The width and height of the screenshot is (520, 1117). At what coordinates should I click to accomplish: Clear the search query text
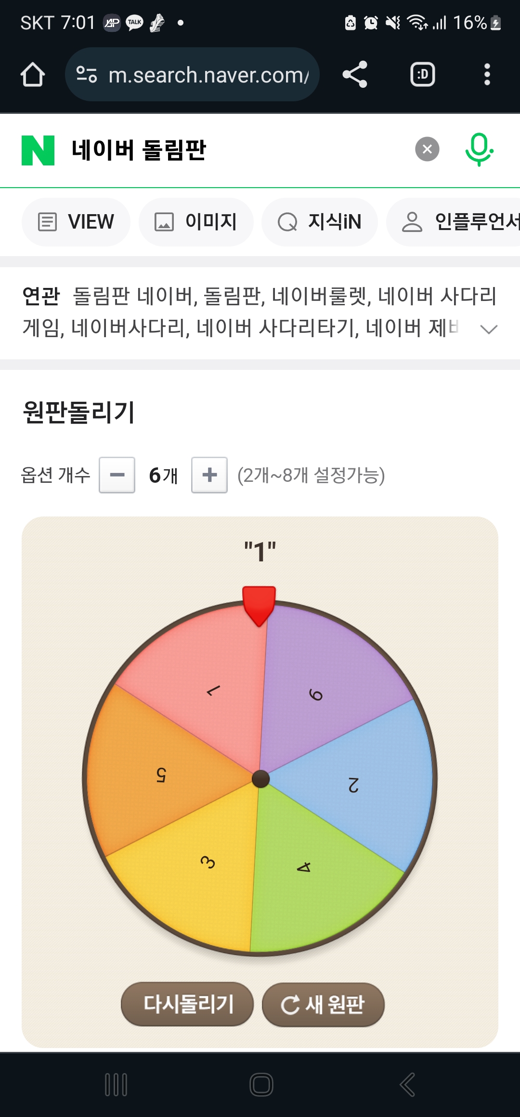(427, 150)
